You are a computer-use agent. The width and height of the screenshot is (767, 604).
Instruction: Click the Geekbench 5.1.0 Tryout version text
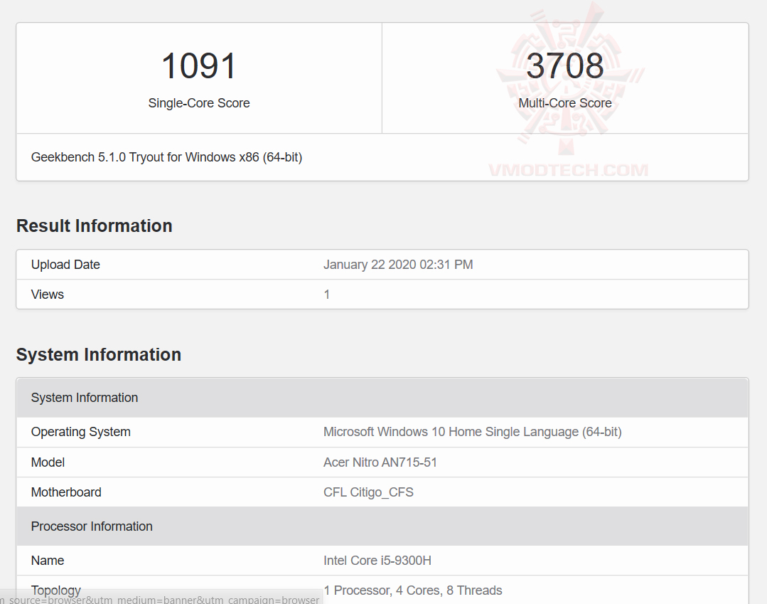tap(166, 157)
